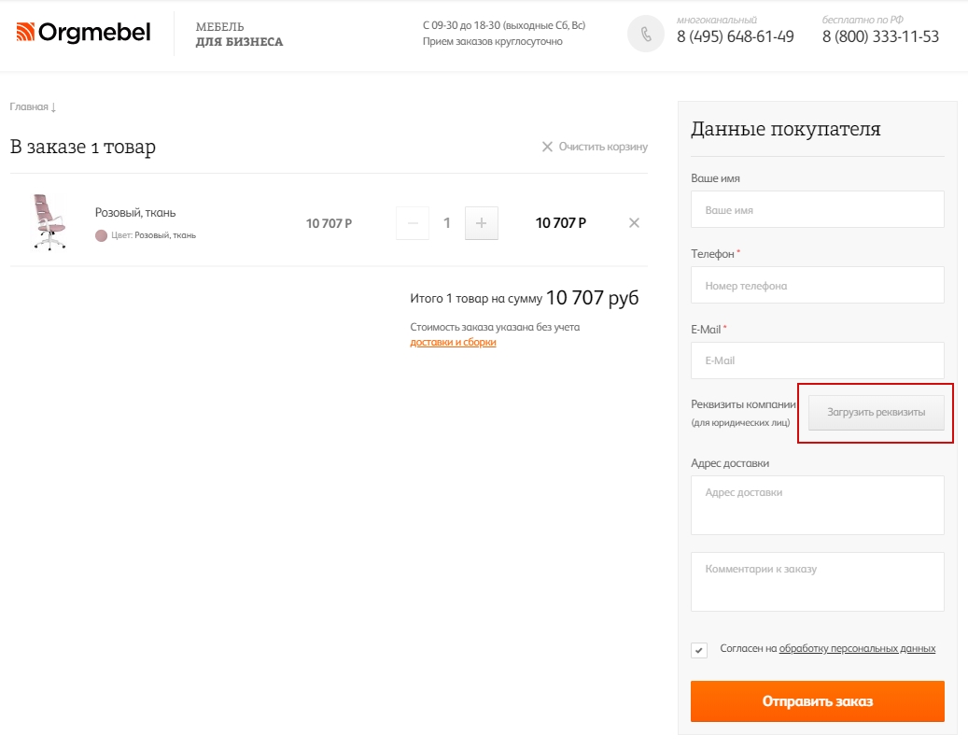Open the pink chair thumbnail
The height and width of the screenshot is (749, 968).
(49, 222)
